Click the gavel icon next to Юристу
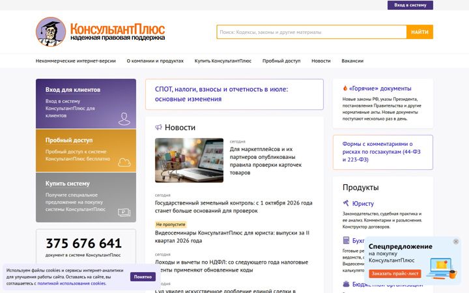Screen dimensions: 469x293 tap(346, 203)
